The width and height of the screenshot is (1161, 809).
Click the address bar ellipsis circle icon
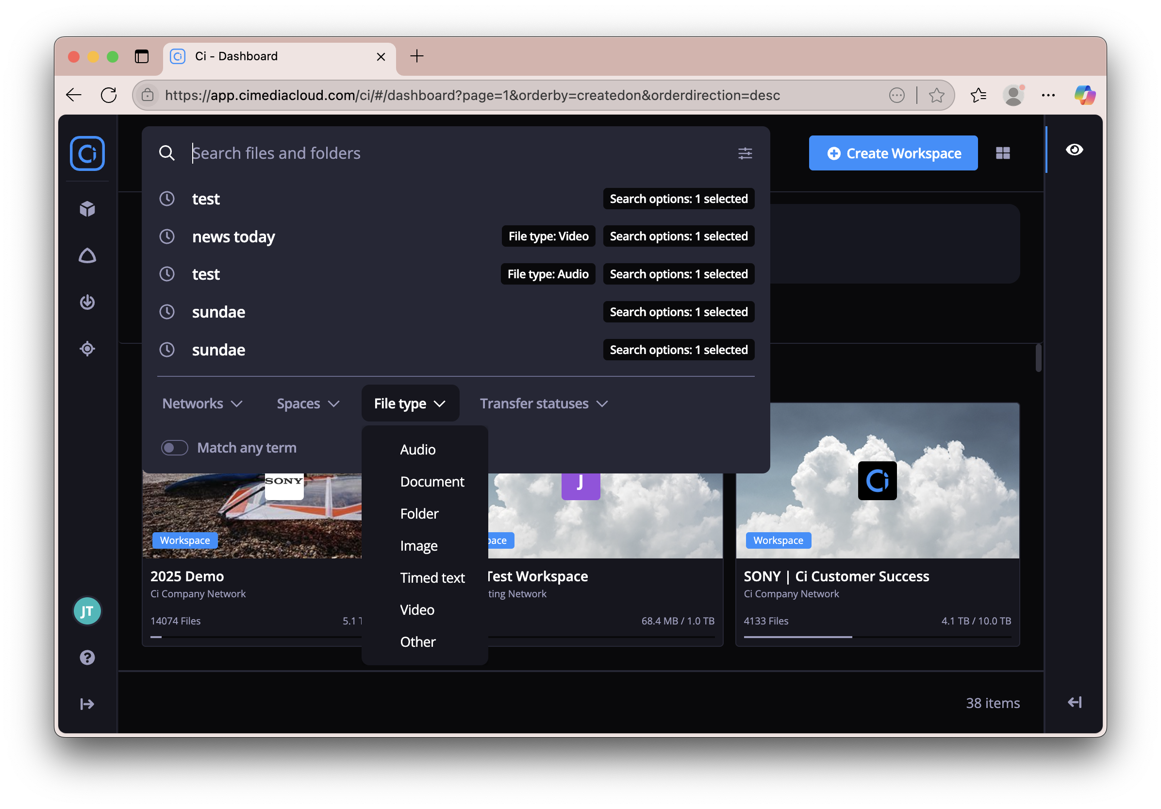[896, 95]
